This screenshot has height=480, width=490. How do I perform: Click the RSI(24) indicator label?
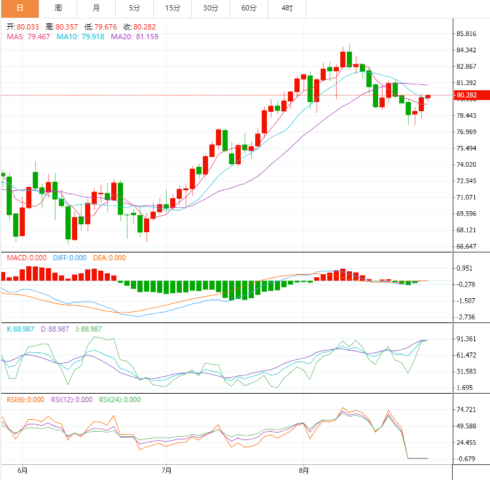point(119,400)
